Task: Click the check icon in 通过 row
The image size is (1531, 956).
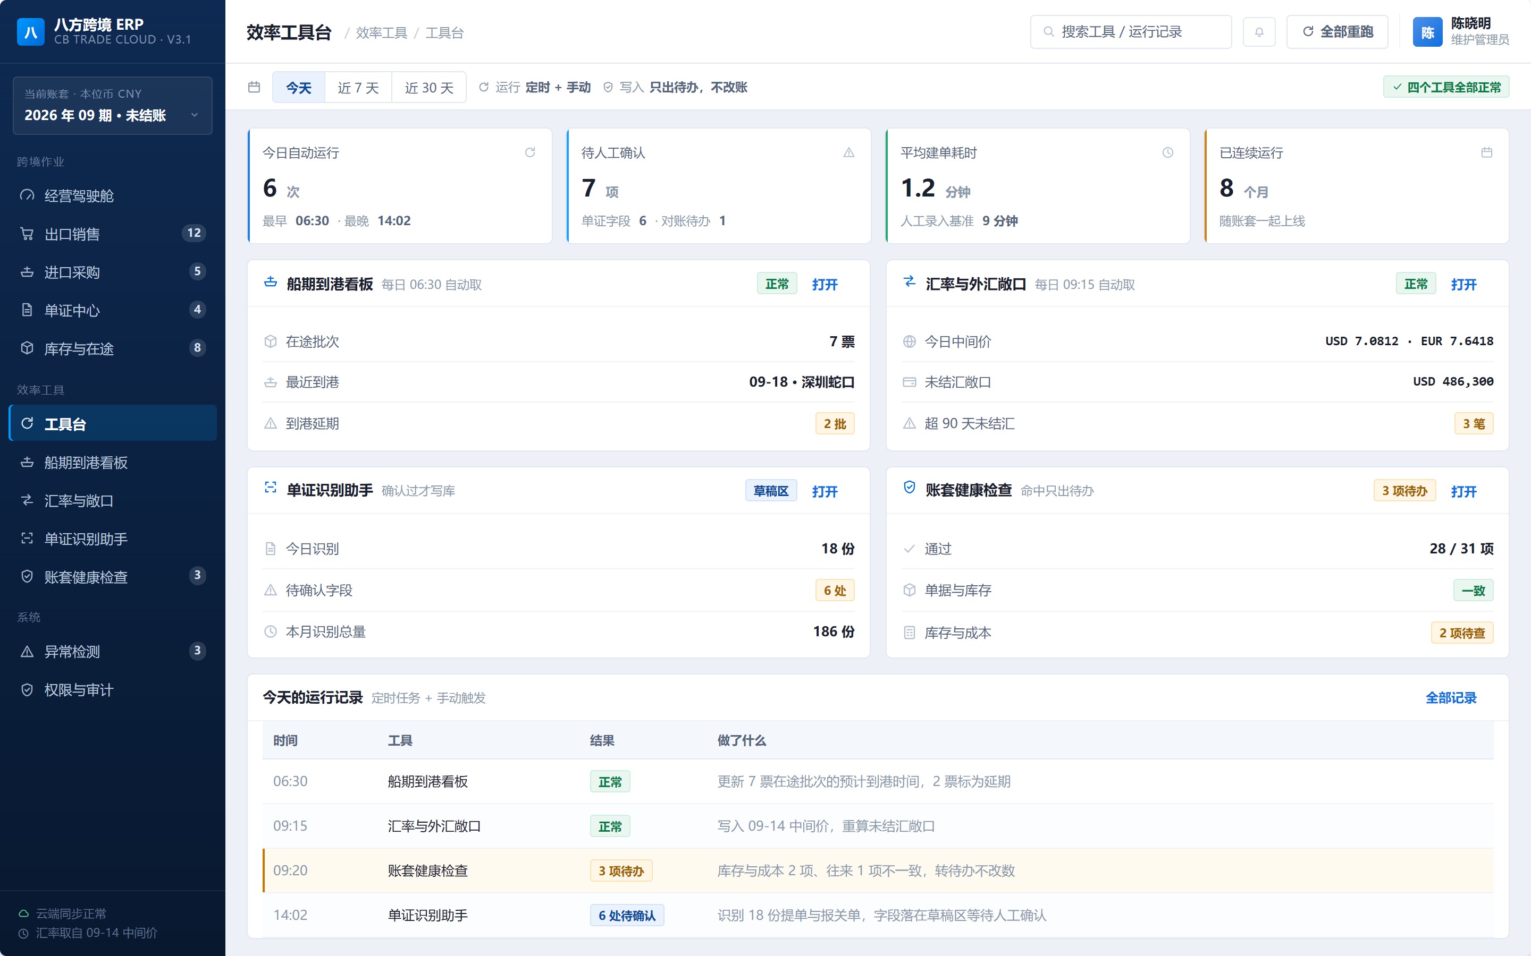Action: click(909, 549)
